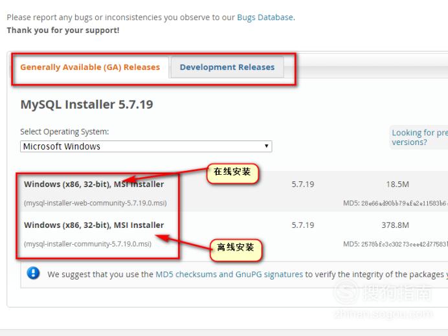Click version 5.7.19 in the 378.8M row
Viewport: 448px width, 336px height.
coord(303,225)
